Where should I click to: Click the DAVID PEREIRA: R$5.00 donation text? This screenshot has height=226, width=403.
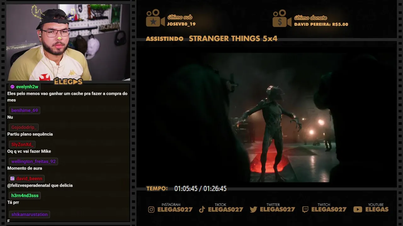321,24
